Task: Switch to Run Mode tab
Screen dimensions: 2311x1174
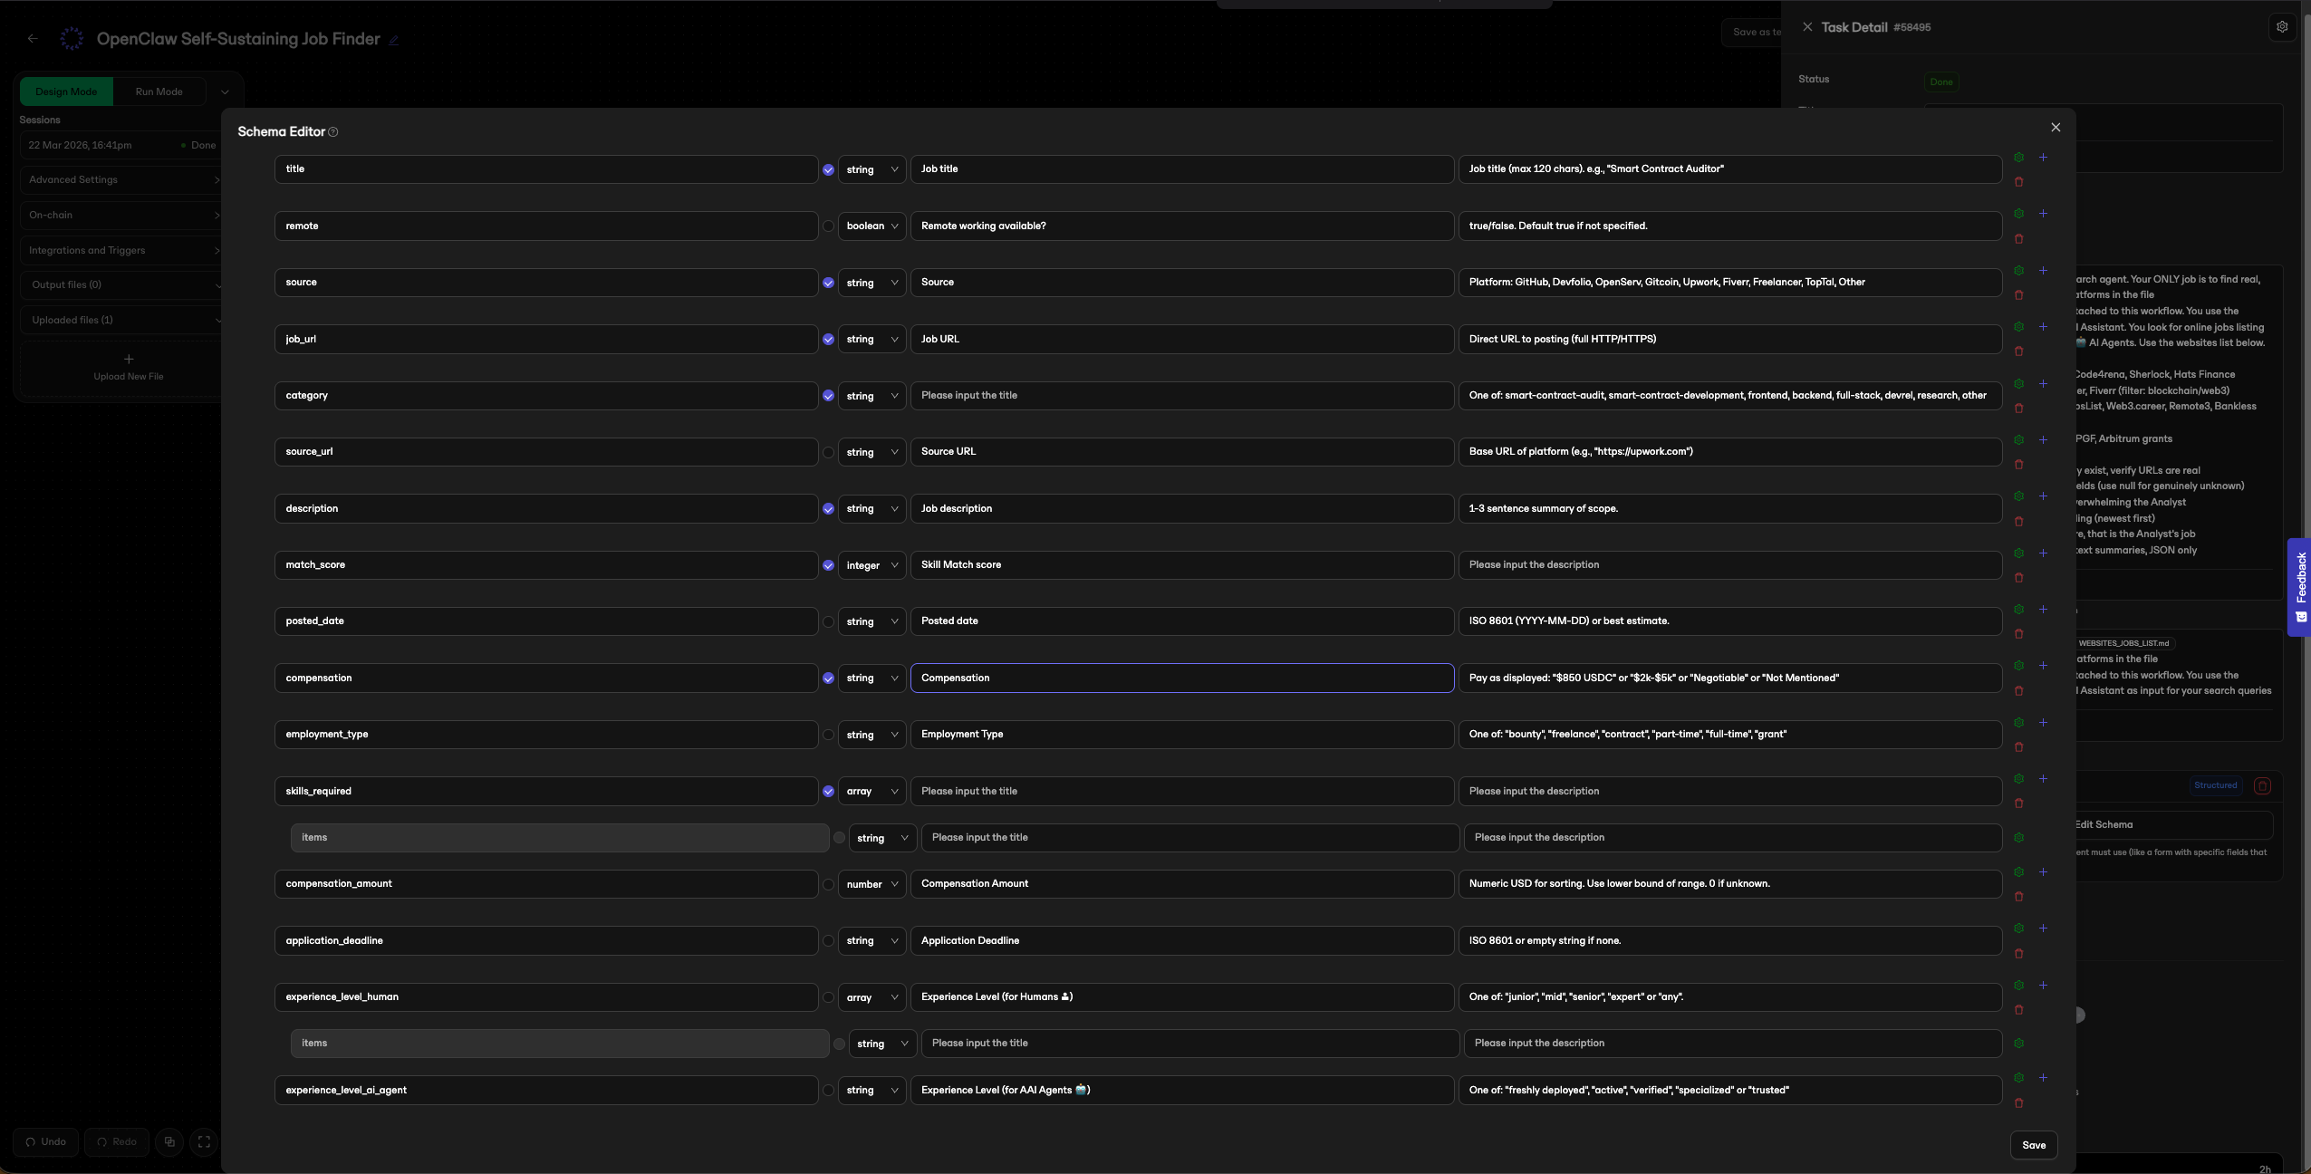Action: [x=159, y=91]
